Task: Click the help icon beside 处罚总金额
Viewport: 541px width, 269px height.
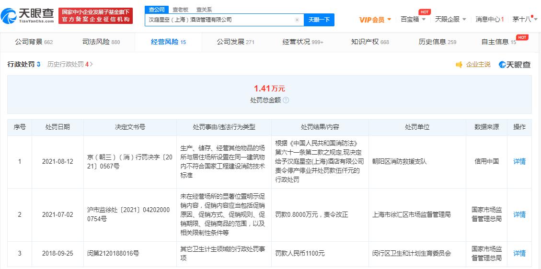Action: tap(286, 100)
